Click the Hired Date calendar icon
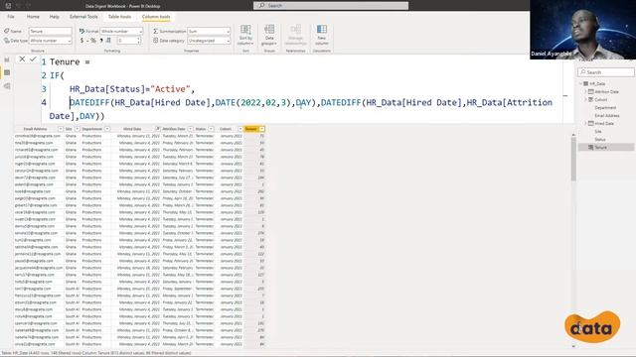The height and width of the screenshot is (357, 636). (591, 123)
